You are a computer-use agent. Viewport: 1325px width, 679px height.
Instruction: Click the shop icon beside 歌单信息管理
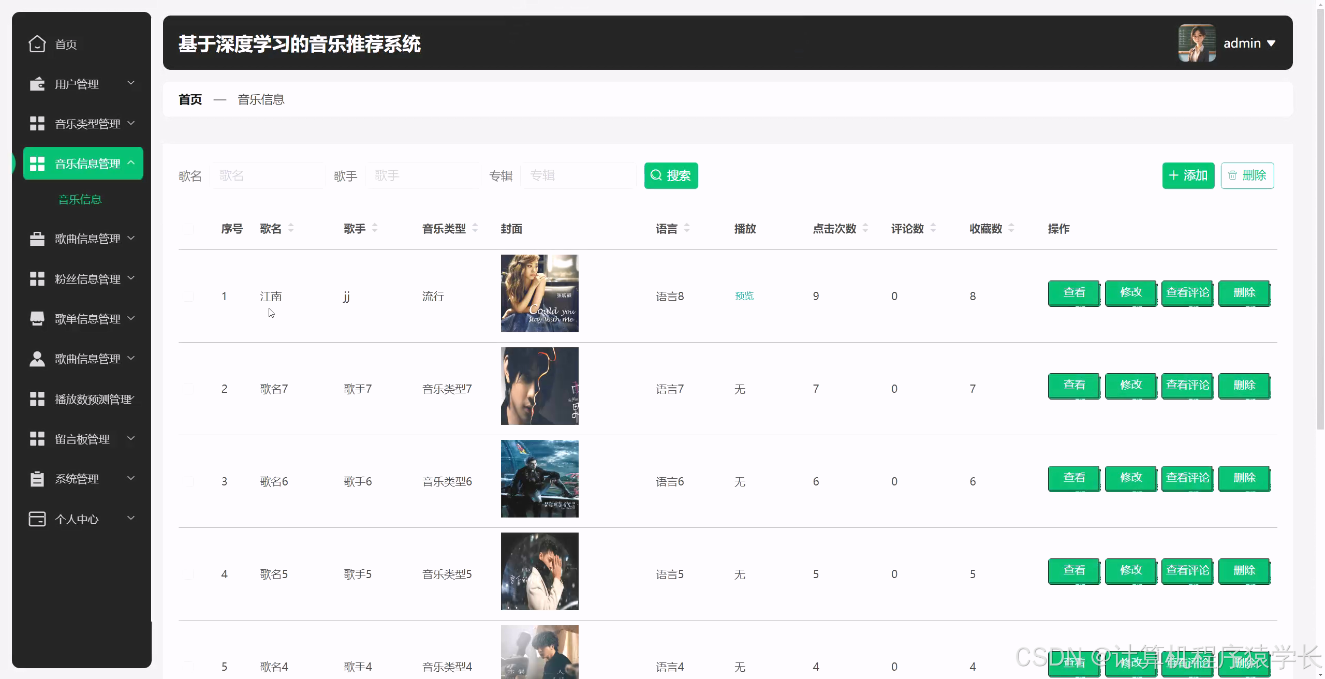[x=37, y=319]
